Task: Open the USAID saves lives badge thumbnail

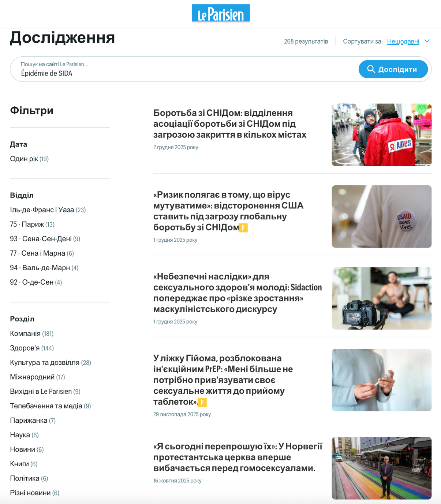Action: click(381, 216)
